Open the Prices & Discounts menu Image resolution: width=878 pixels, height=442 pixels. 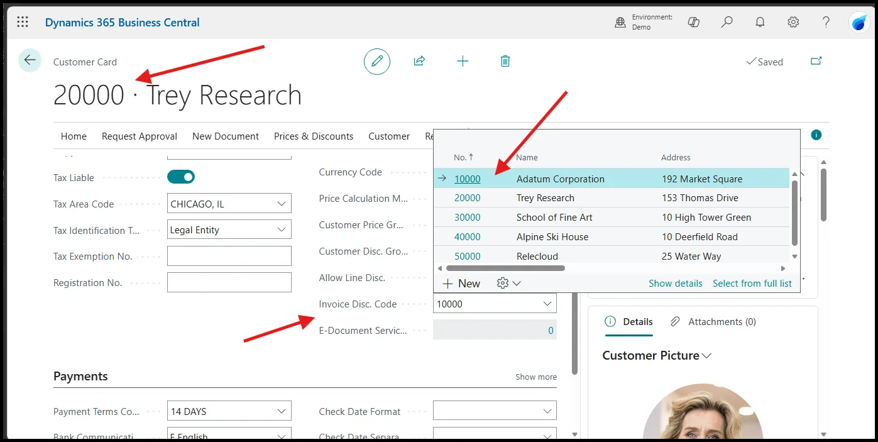[x=314, y=136]
